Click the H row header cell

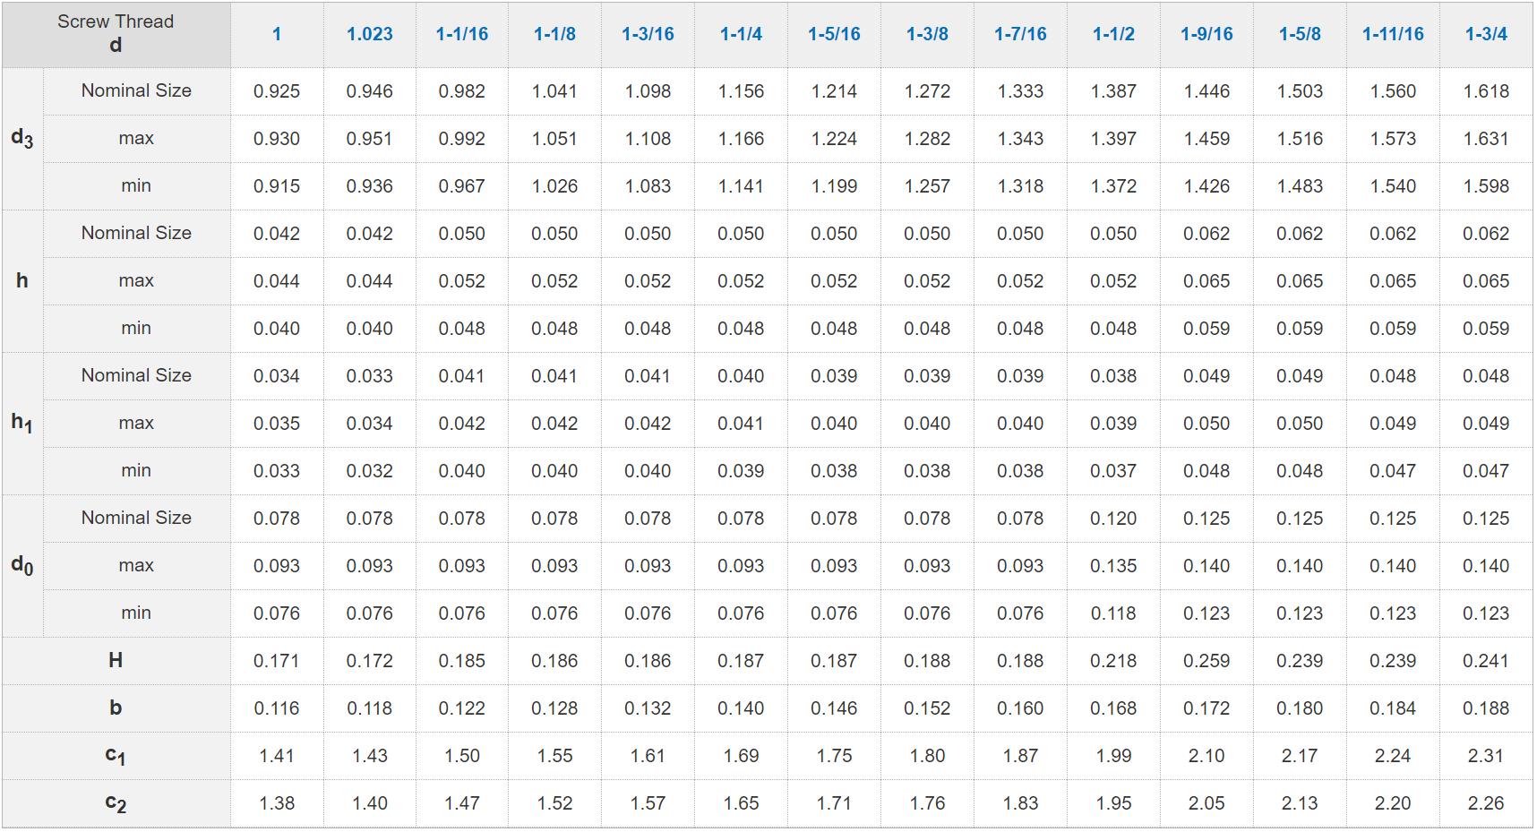116,661
